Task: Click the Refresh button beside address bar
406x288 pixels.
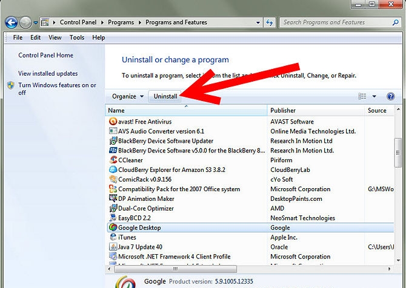Action: (270, 22)
